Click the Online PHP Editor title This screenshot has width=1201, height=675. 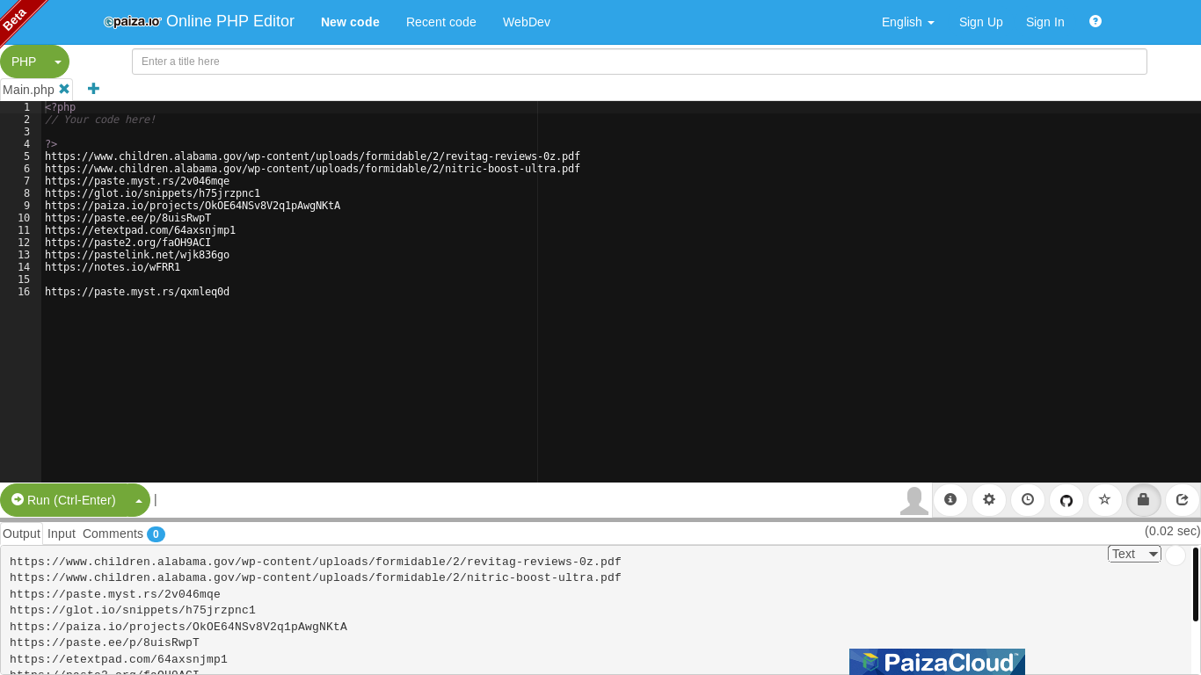230,21
